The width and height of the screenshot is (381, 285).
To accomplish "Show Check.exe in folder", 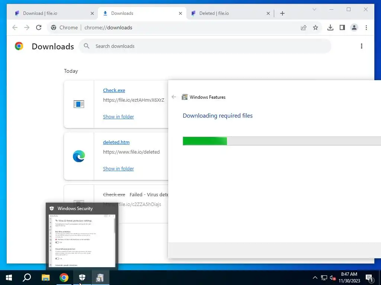I will (118, 117).
